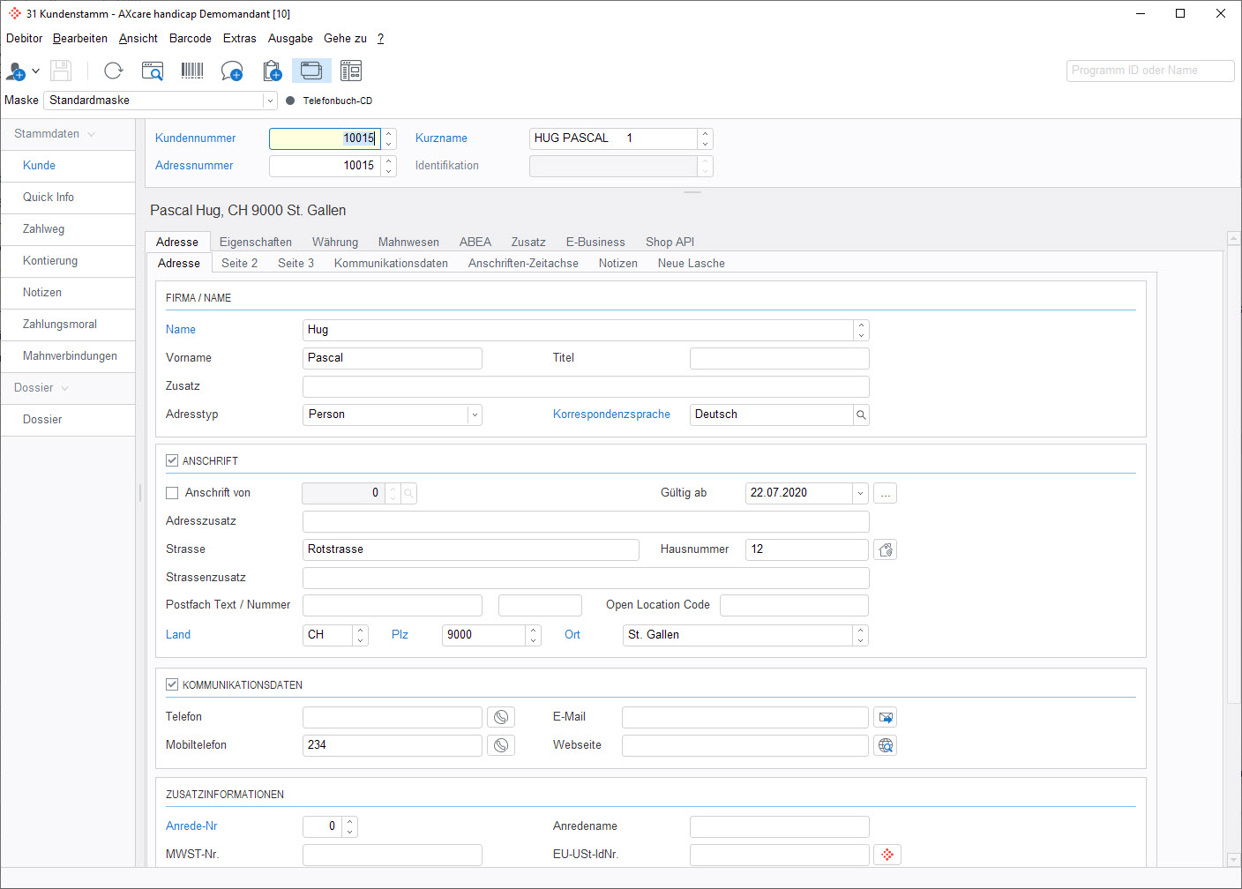Image resolution: width=1242 pixels, height=889 pixels.
Task: Click the ellipsis button beside Gültig ab
Action: click(x=886, y=493)
